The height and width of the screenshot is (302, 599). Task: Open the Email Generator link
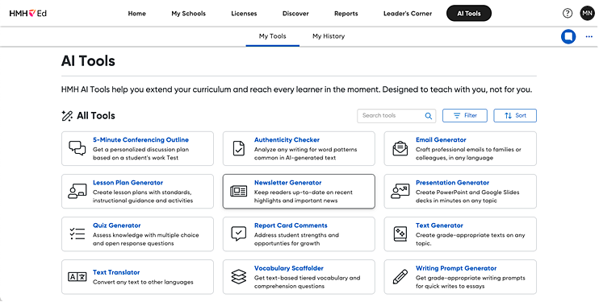coord(441,140)
